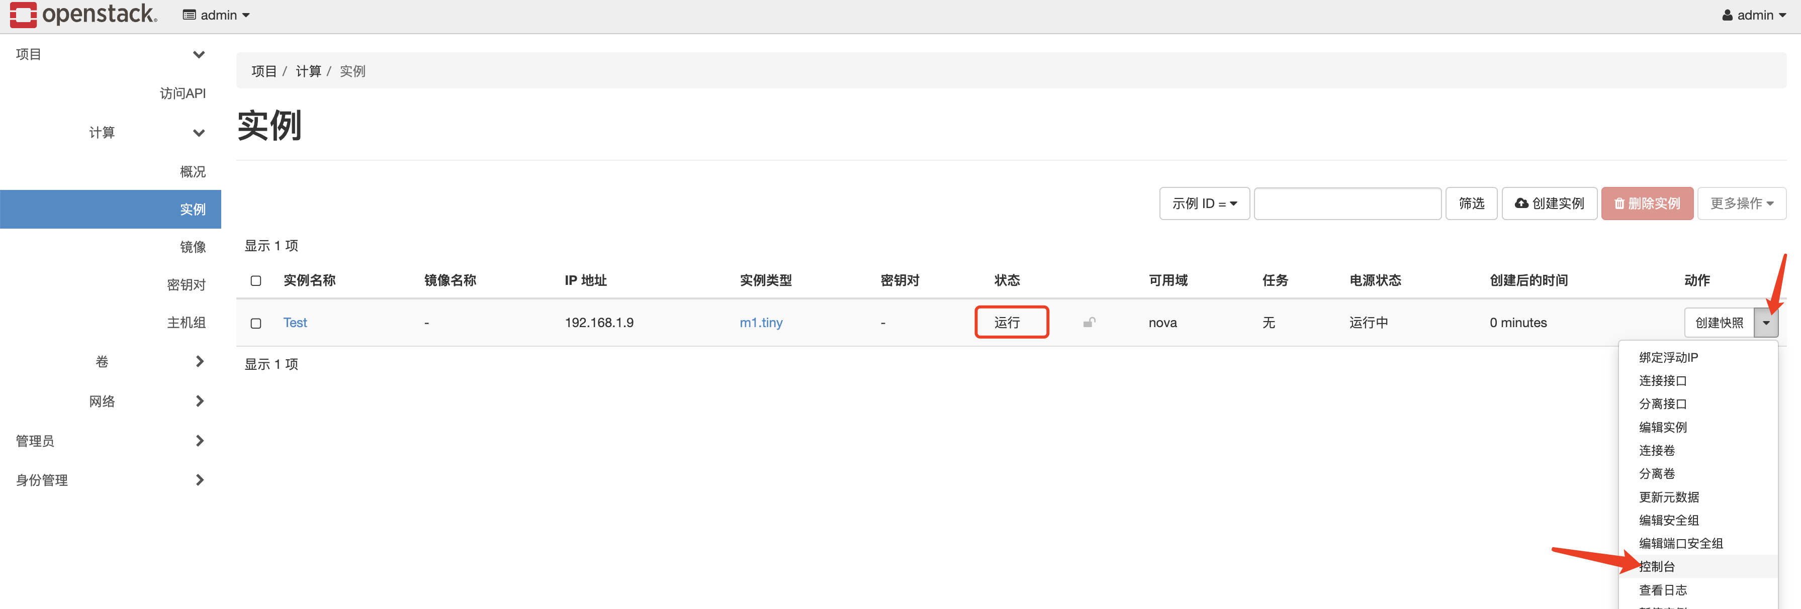
Task: Expand the 创建快照 action dropdown arrow
Action: (x=1767, y=322)
